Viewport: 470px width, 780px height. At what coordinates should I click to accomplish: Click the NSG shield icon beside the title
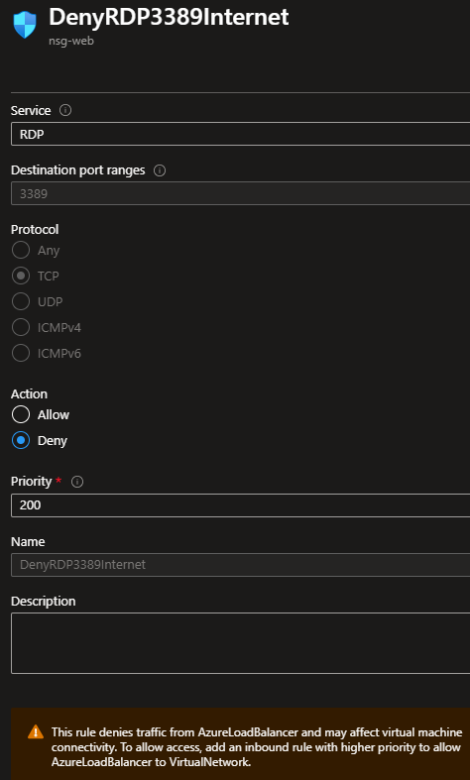[25, 25]
